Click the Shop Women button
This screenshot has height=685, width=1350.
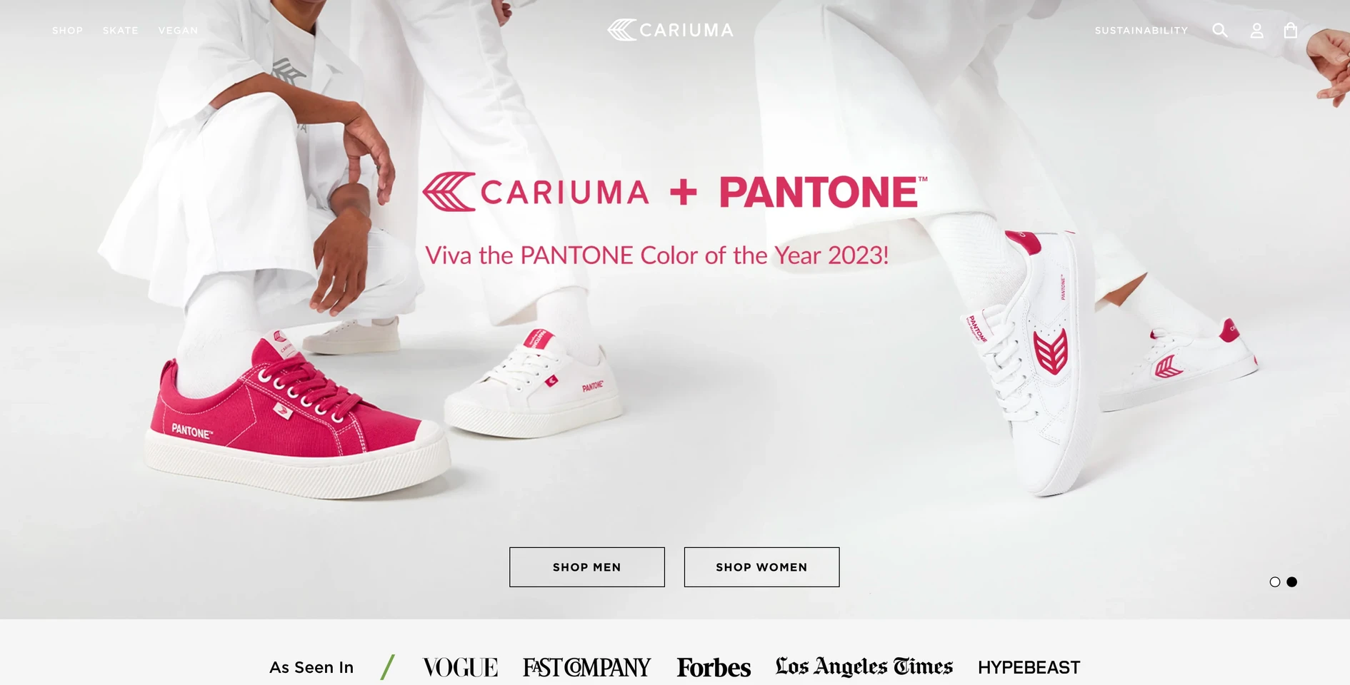tap(762, 567)
